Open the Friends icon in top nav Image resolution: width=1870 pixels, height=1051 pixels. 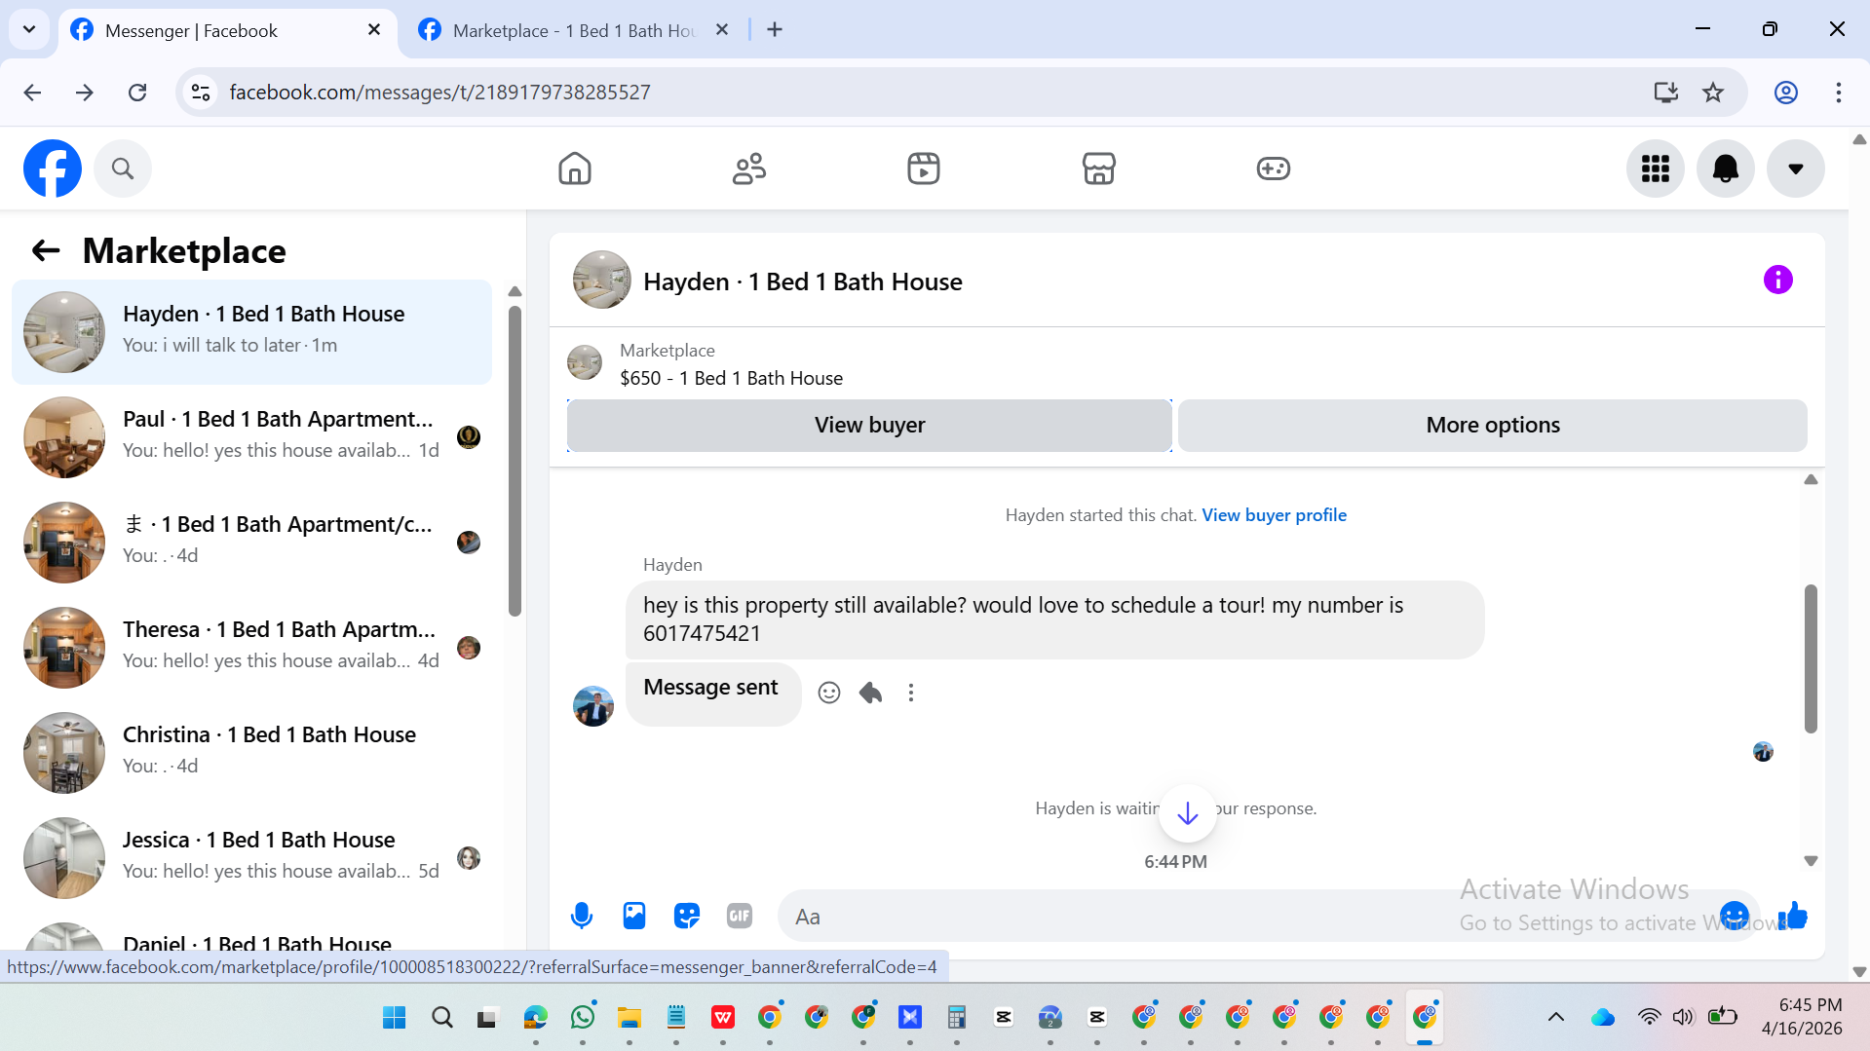click(x=749, y=169)
